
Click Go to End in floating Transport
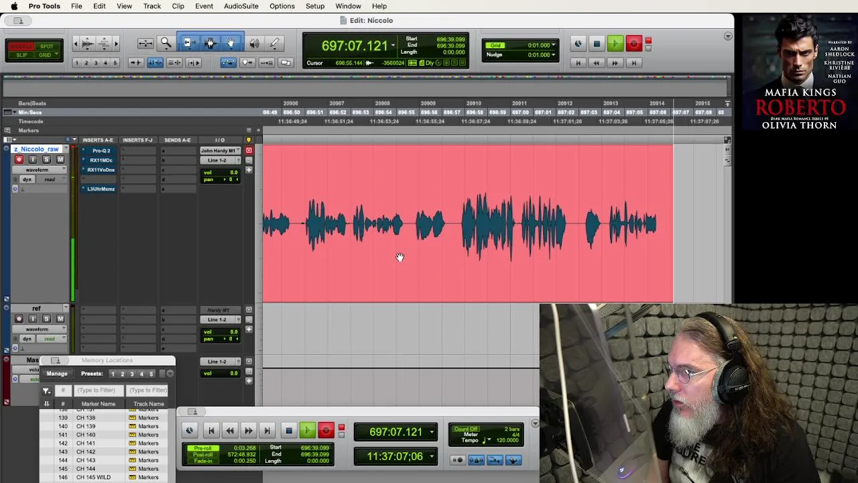coord(267,431)
